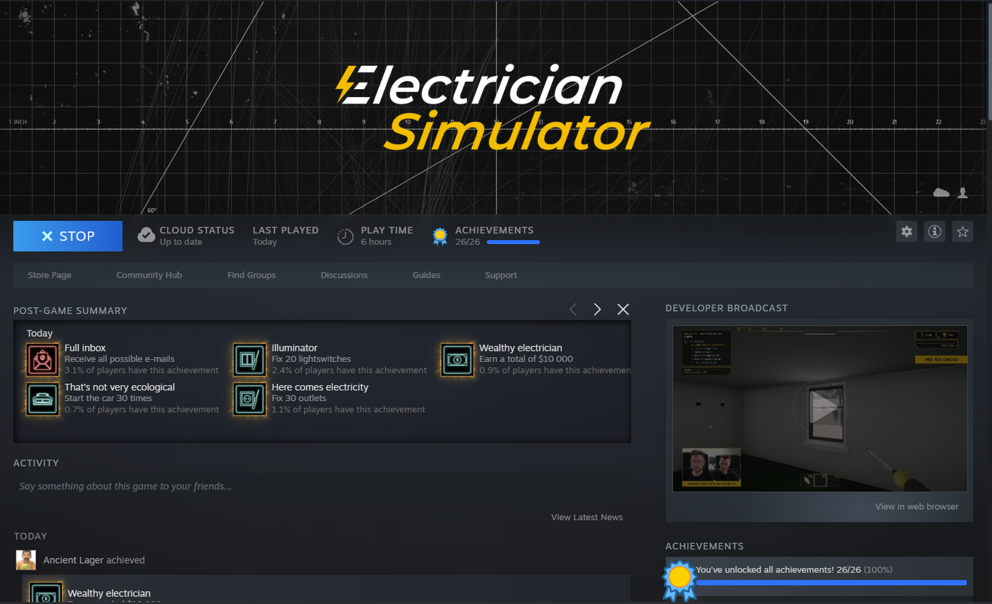Click the Illuminator achievement title
Viewport: 992px width, 604px height.
294,348
